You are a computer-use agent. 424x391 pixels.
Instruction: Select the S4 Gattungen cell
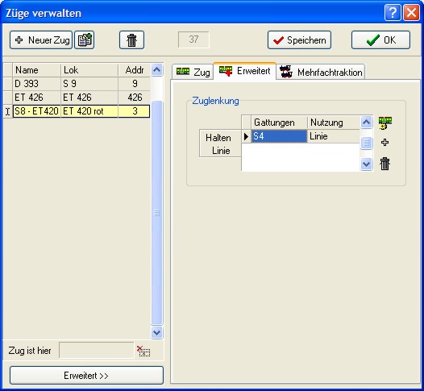[x=279, y=136]
